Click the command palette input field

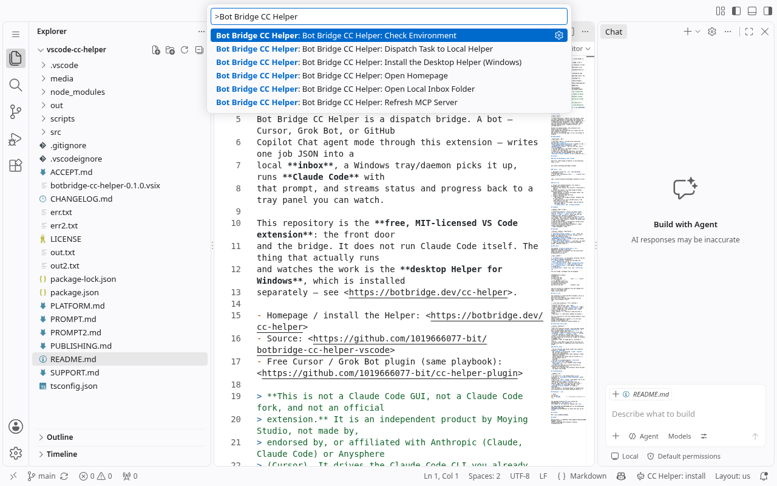[x=388, y=16]
